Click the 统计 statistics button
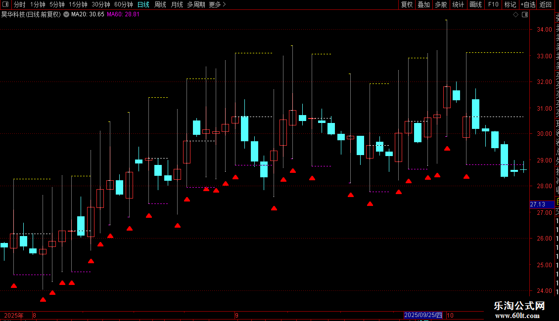Image resolution: width=559 pixels, height=321 pixels. pyautogui.click(x=458, y=4)
